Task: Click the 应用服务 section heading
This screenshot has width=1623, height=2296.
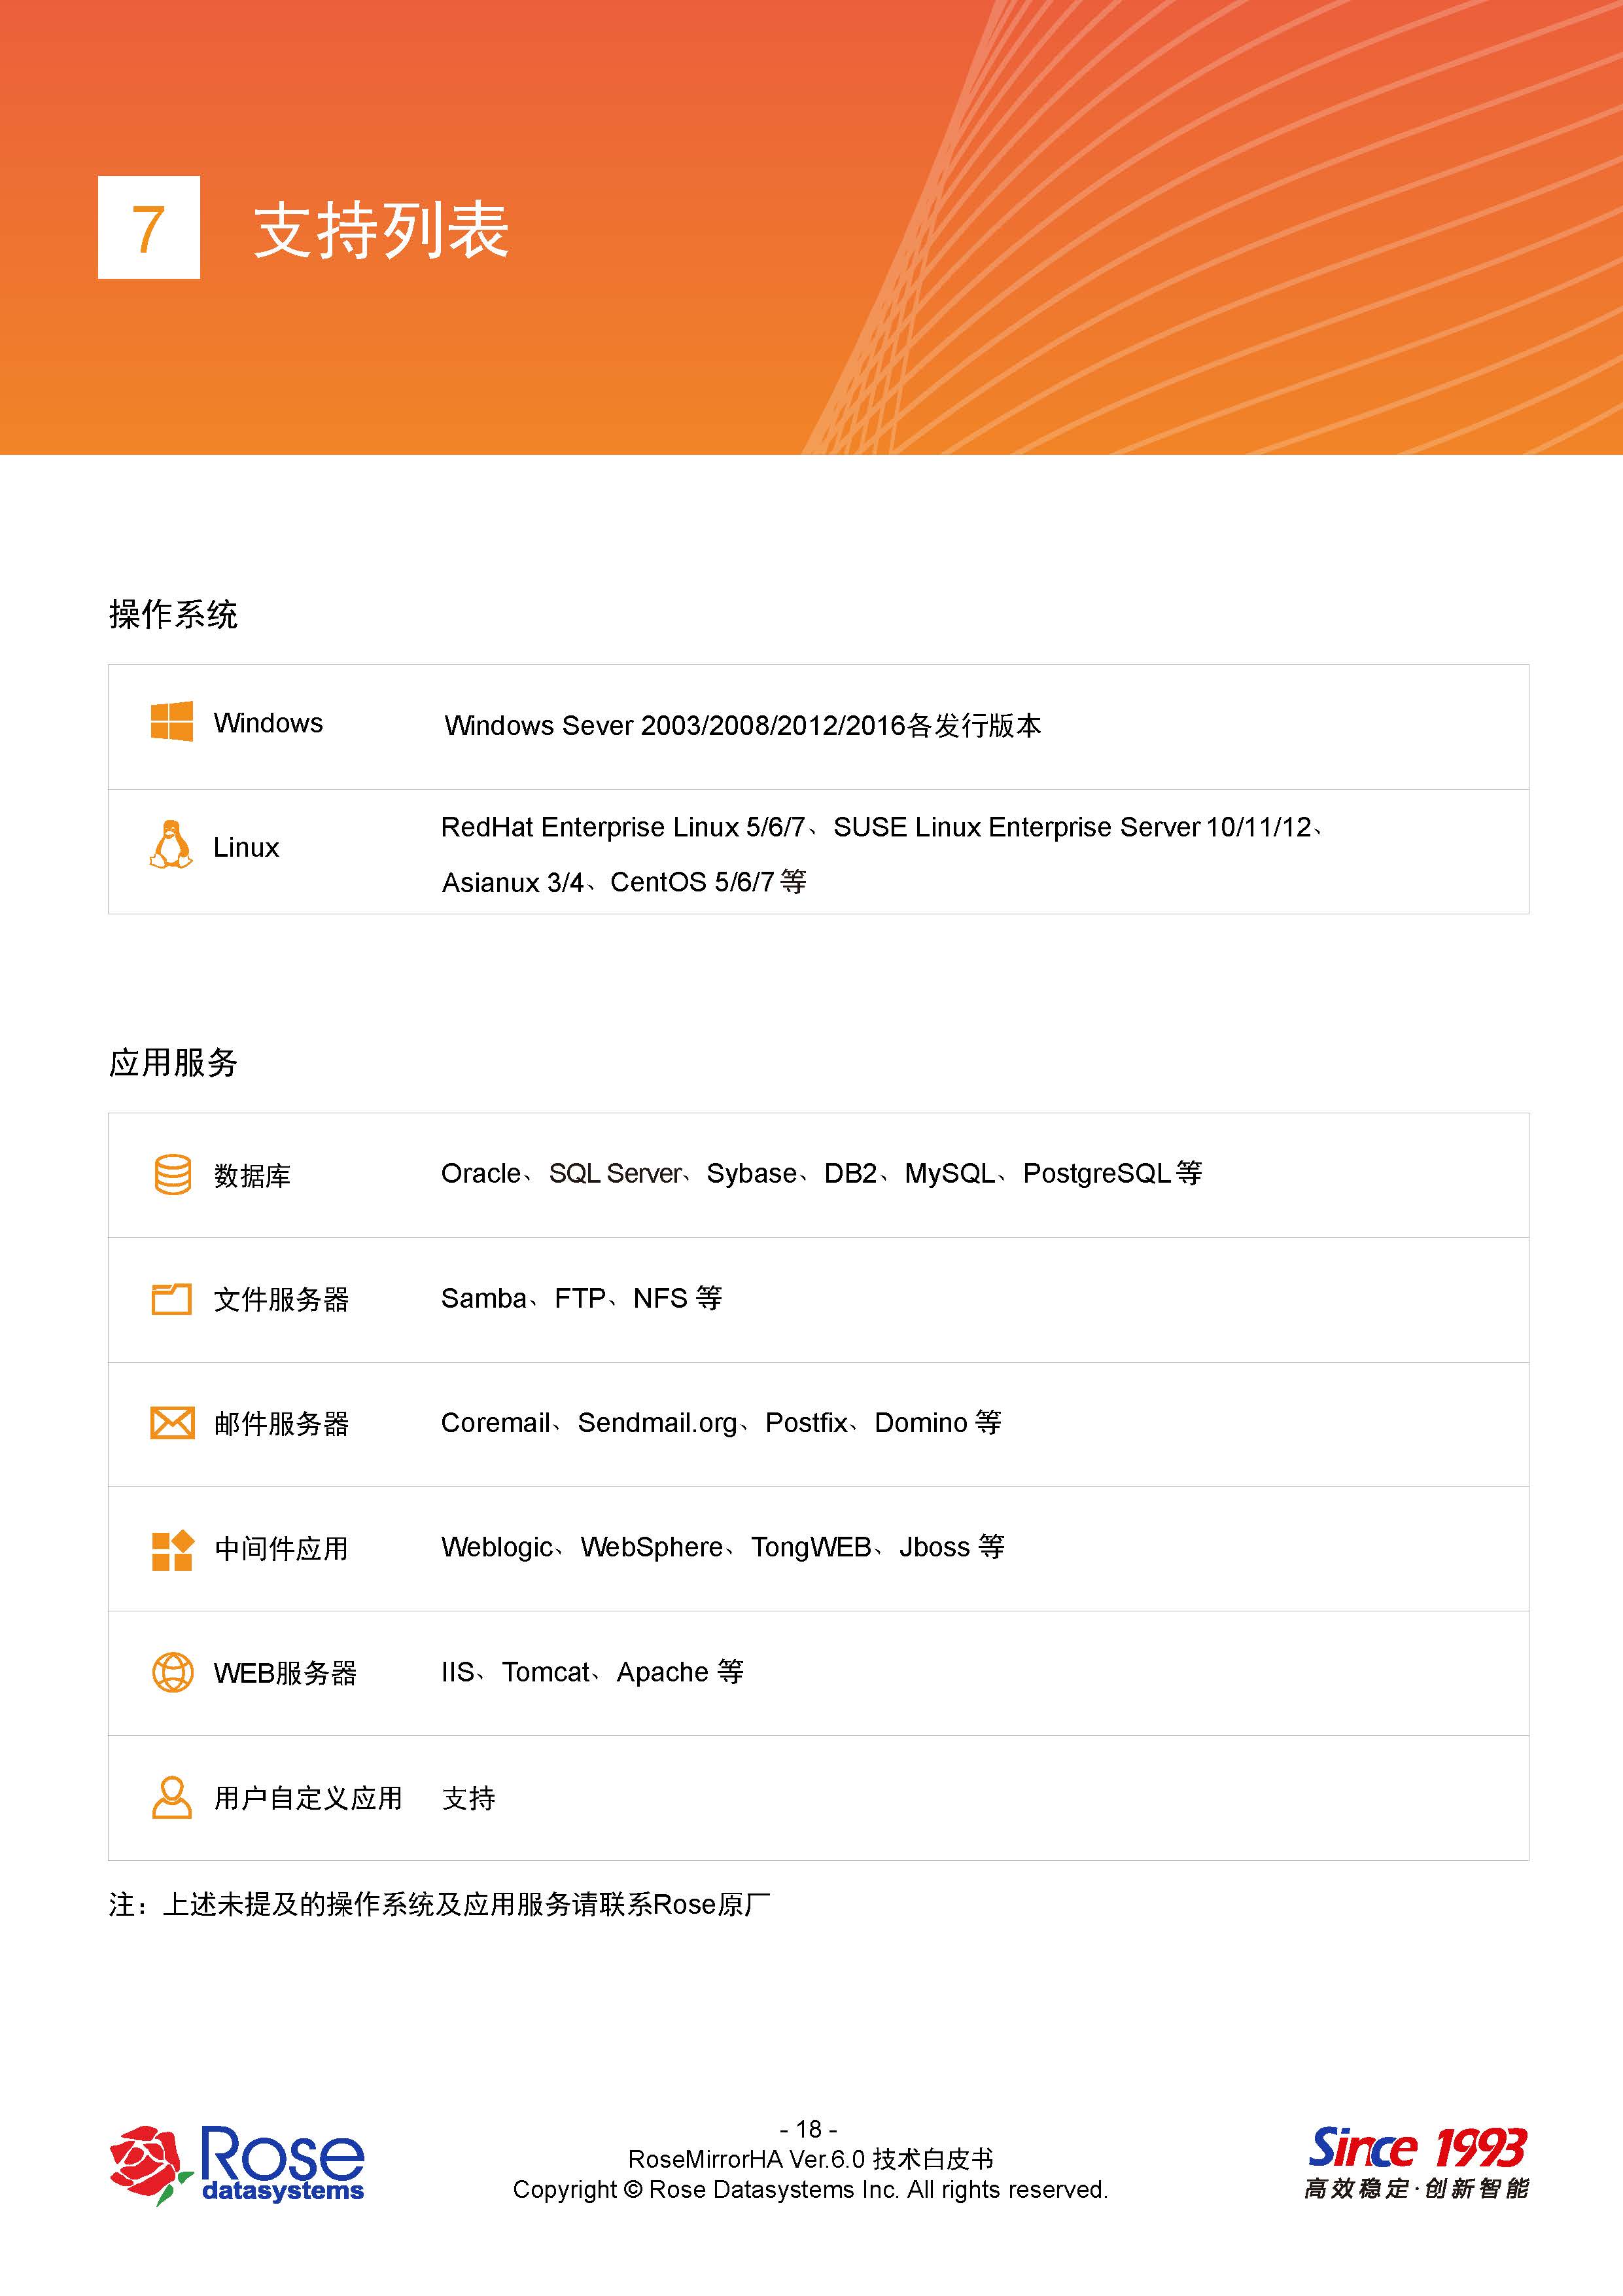Action: click(x=173, y=1062)
